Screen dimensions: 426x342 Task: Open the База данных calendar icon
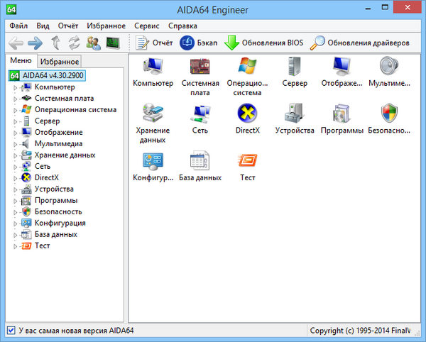pyautogui.click(x=200, y=160)
